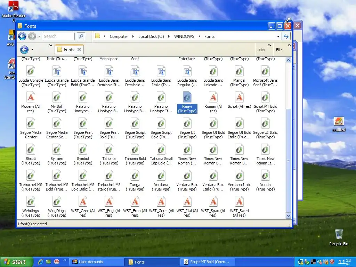
Task: Open Internet Explorer from quick launch
Action: click(41, 262)
